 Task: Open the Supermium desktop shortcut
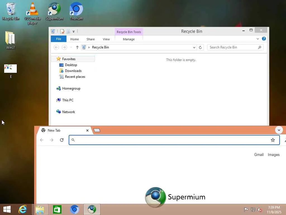[54, 11]
